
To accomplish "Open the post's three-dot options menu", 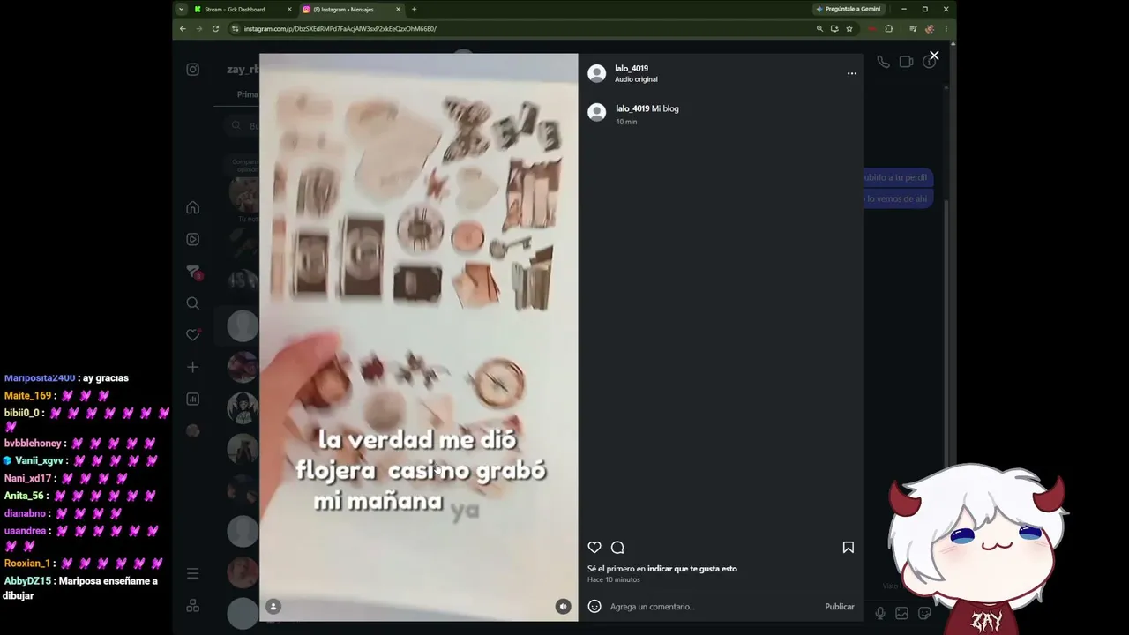I will point(852,73).
